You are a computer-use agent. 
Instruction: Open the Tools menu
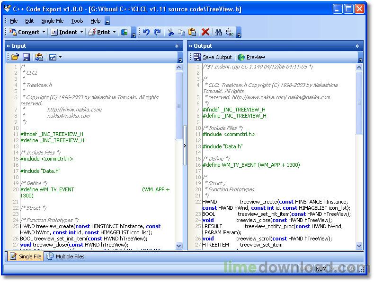click(77, 21)
